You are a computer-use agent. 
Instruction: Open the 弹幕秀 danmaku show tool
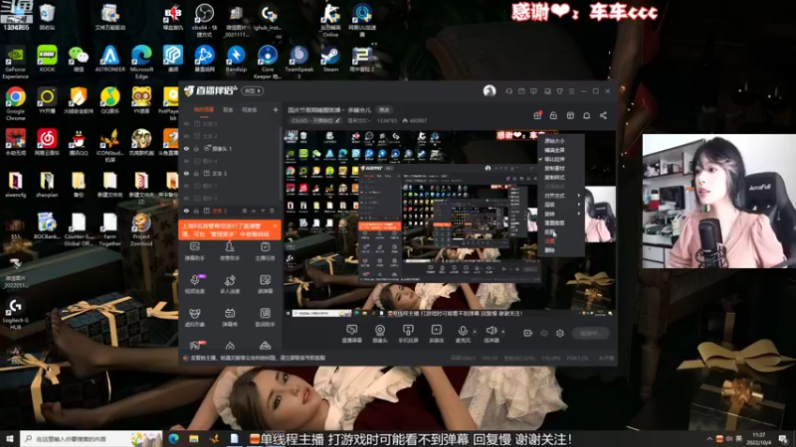230,317
